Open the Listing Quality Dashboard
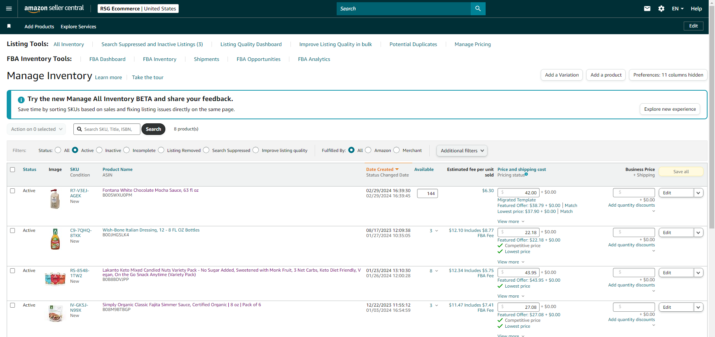Screen dimensions: 715x337 pyautogui.click(x=251, y=44)
